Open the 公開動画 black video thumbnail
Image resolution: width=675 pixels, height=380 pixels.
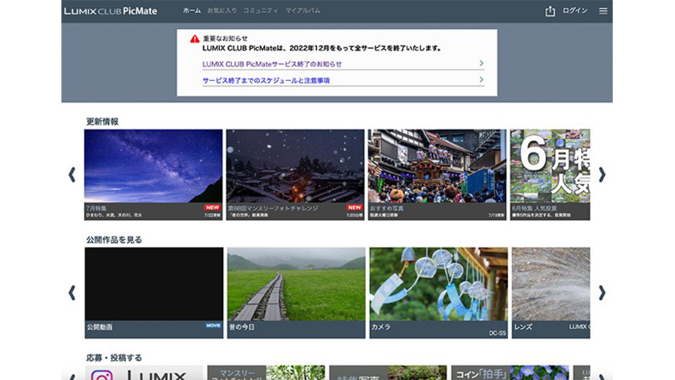[x=154, y=284]
